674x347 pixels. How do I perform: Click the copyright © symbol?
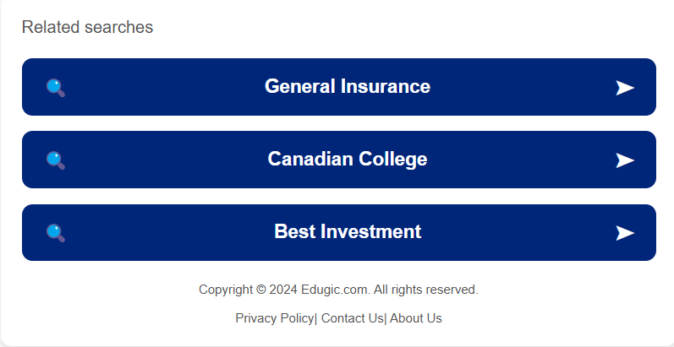[261, 290]
